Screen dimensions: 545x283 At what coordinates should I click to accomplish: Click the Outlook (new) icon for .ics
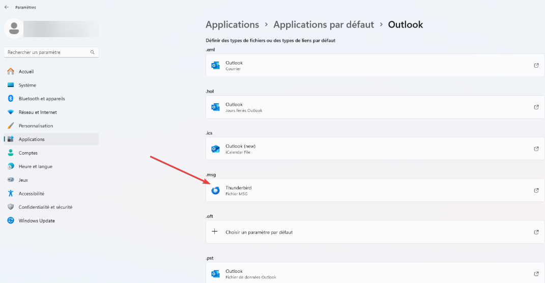coord(215,149)
